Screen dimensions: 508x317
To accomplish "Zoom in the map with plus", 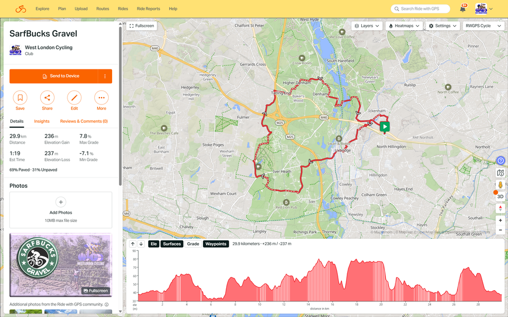I will point(500,220).
